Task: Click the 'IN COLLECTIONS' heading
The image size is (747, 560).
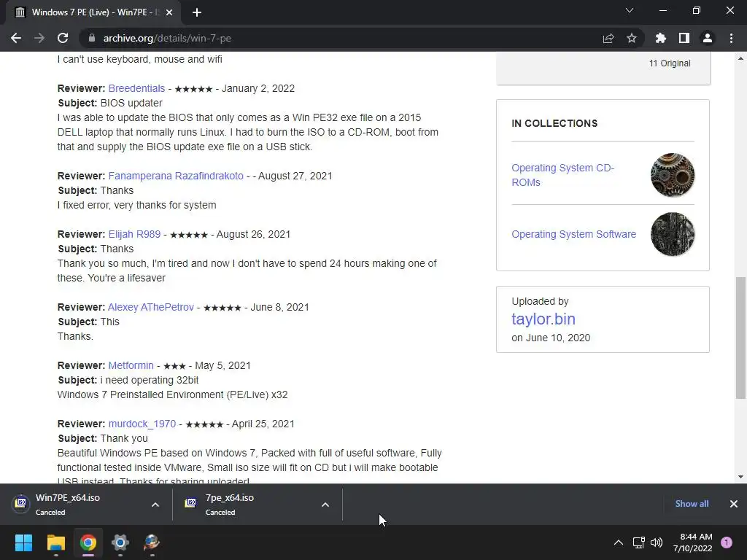Action: click(x=554, y=123)
